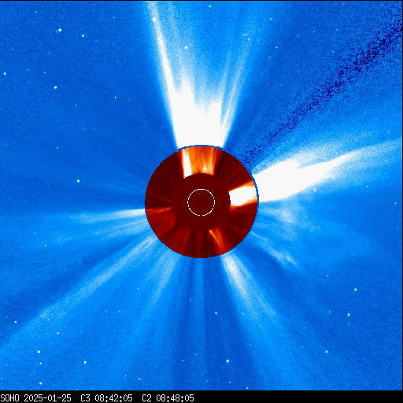
Task: Click the C3 timestamp "08:42:05"
Action: click(x=113, y=398)
